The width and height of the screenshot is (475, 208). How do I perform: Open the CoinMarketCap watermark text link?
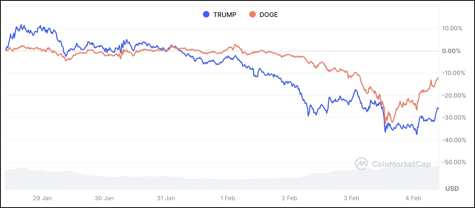coord(401,164)
